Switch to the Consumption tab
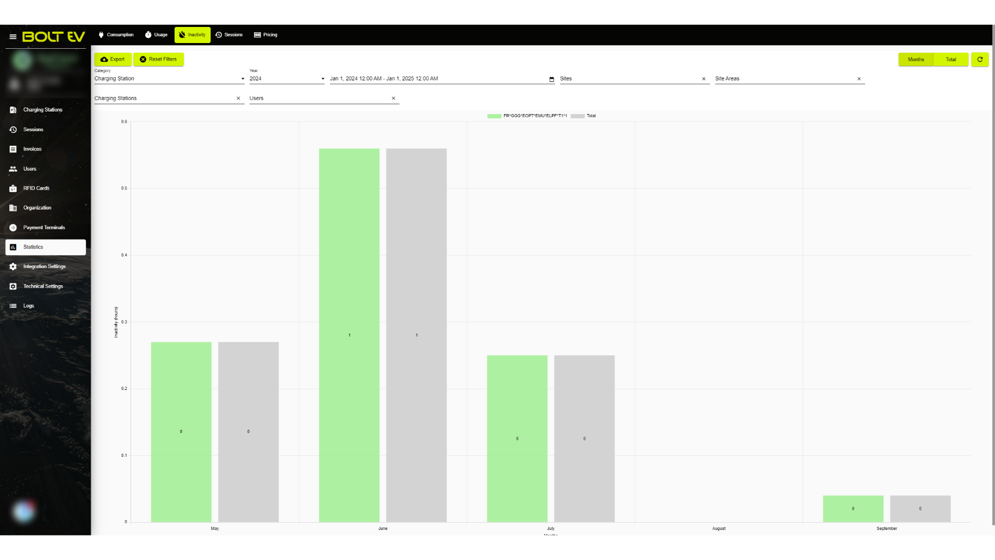The height and width of the screenshot is (560, 995). pyautogui.click(x=116, y=35)
